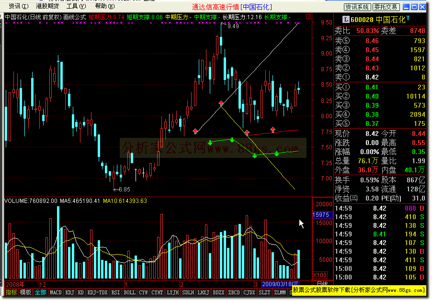The height and width of the screenshot is (301, 432).
Task: Switch to the CYW indicator tab
Action: 143,292
